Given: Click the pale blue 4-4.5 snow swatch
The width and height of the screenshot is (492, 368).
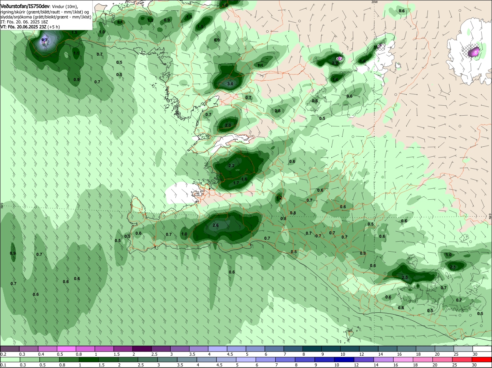Looking at the screenshot, I should coord(218,349).
